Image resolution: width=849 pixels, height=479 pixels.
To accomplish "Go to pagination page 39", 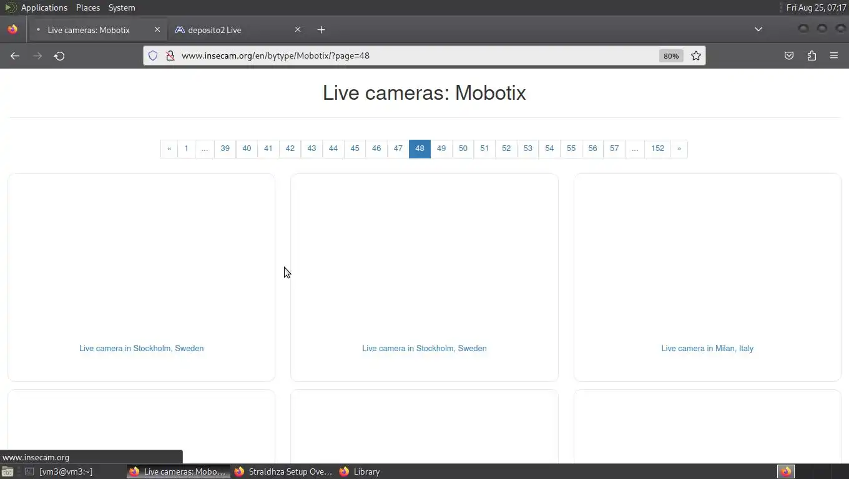I will [225, 148].
